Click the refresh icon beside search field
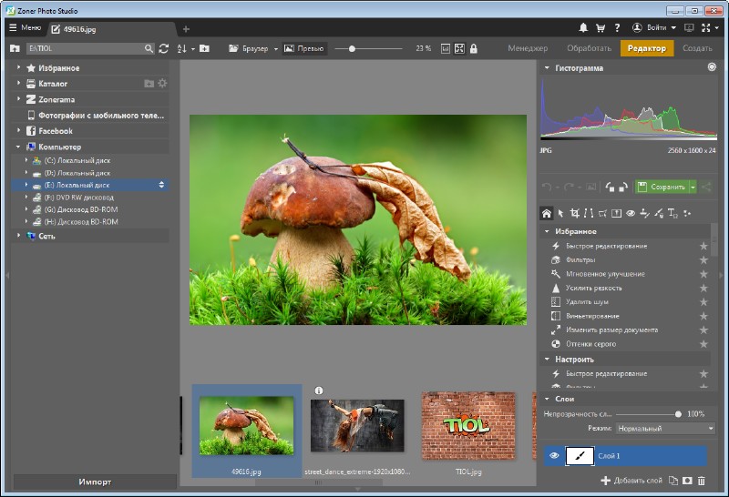Image resolution: width=729 pixels, height=497 pixels. click(x=164, y=48)
